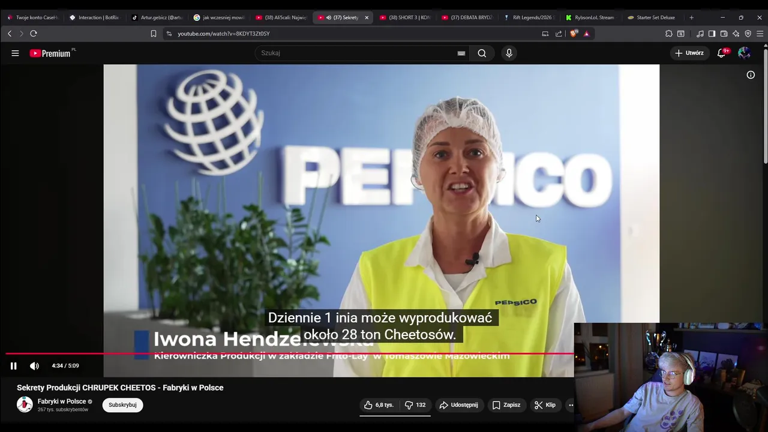This screenshot has width=768, height=432.
Task: Open the Brave Wallet icon
Action: 724,34
